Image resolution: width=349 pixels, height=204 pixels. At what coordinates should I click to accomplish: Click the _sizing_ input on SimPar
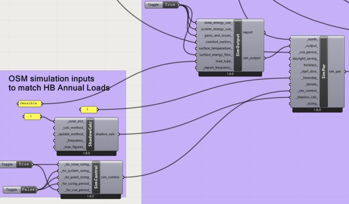point(312,104)
